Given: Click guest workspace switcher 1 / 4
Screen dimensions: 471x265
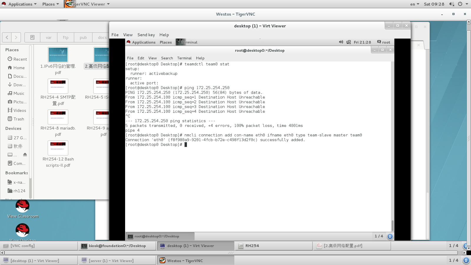Looking at the screenshot, I should [x=379, y=236].
